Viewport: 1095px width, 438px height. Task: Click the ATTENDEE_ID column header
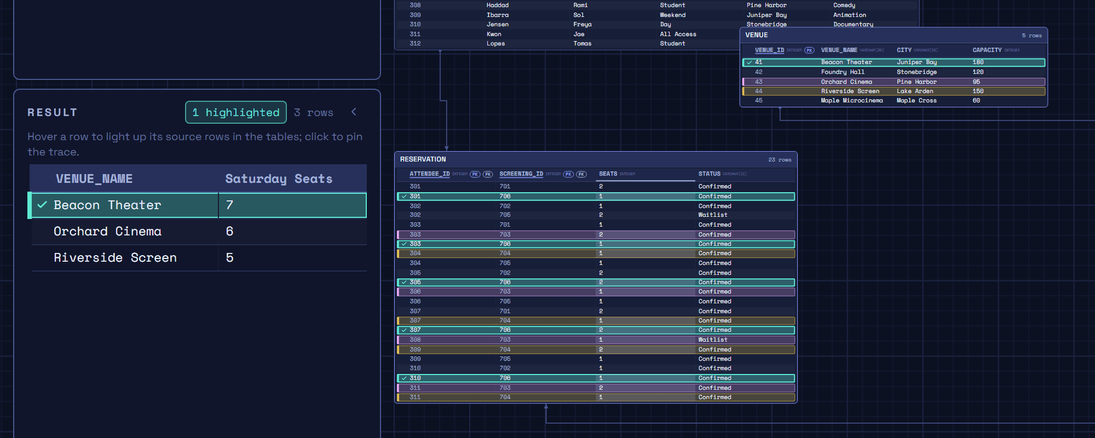pos(429,174)
